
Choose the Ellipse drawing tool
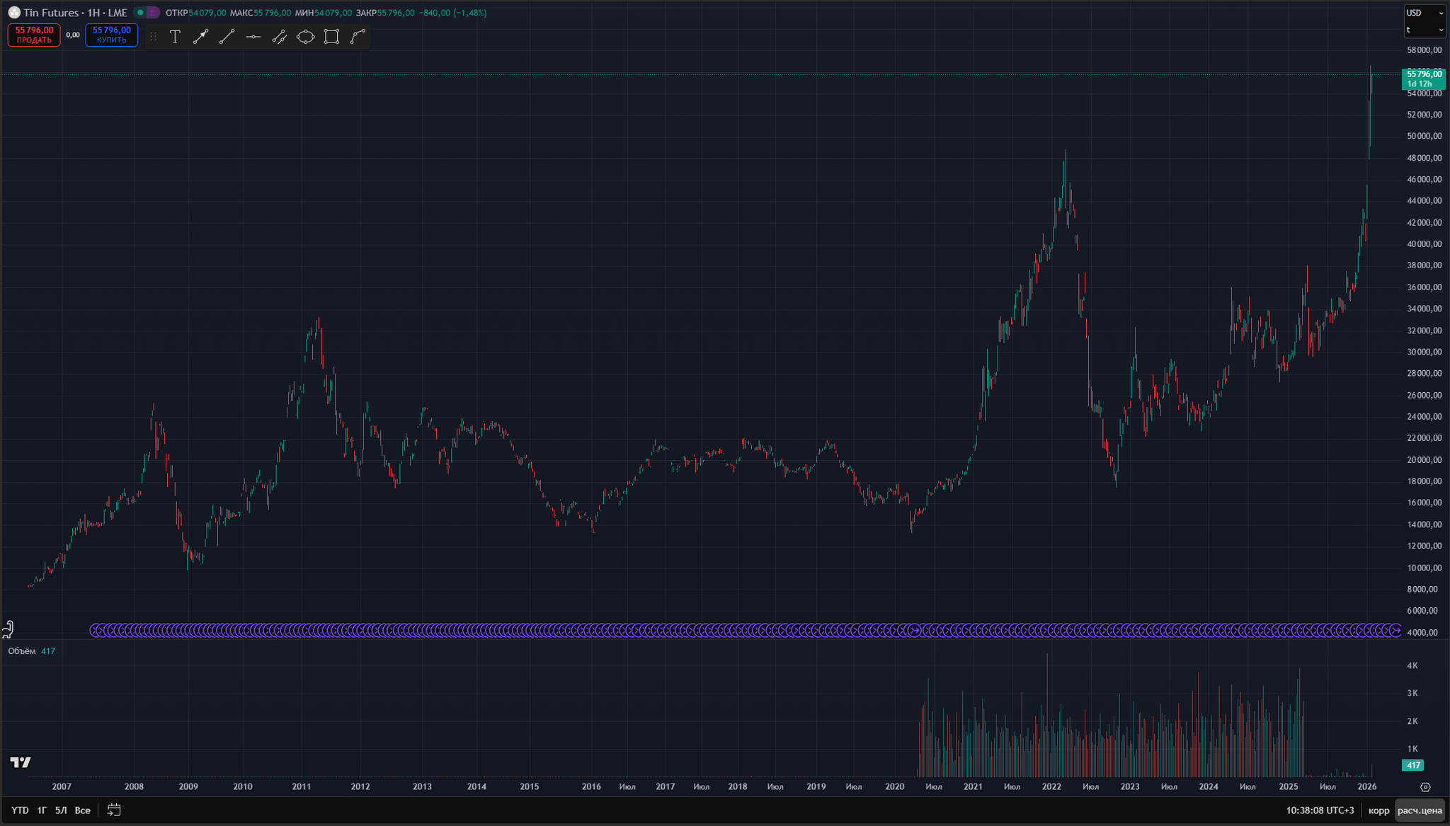pyautogui.click(x=305, y=37)
